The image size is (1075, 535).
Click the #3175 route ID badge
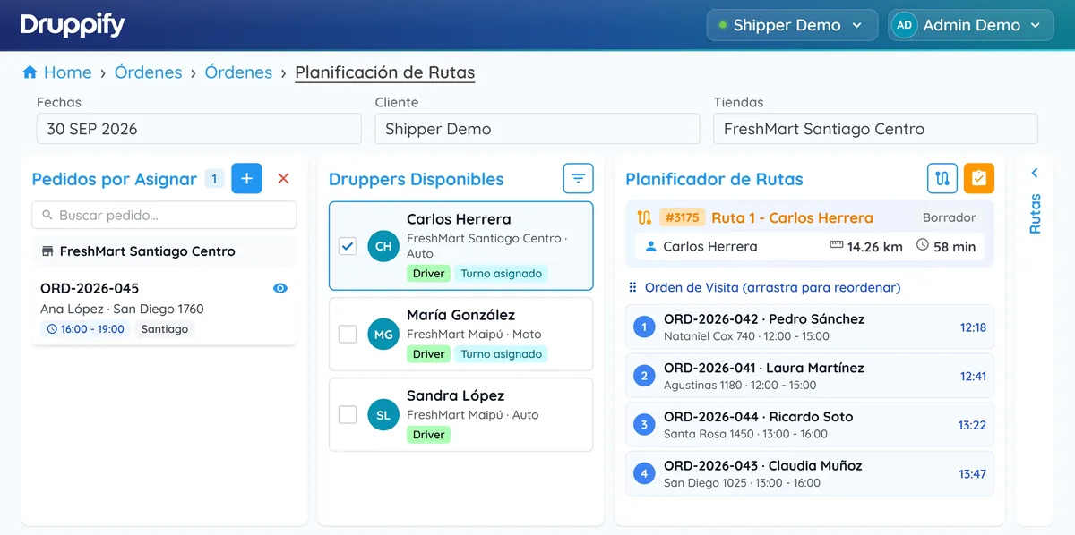(x=683, y=217)
